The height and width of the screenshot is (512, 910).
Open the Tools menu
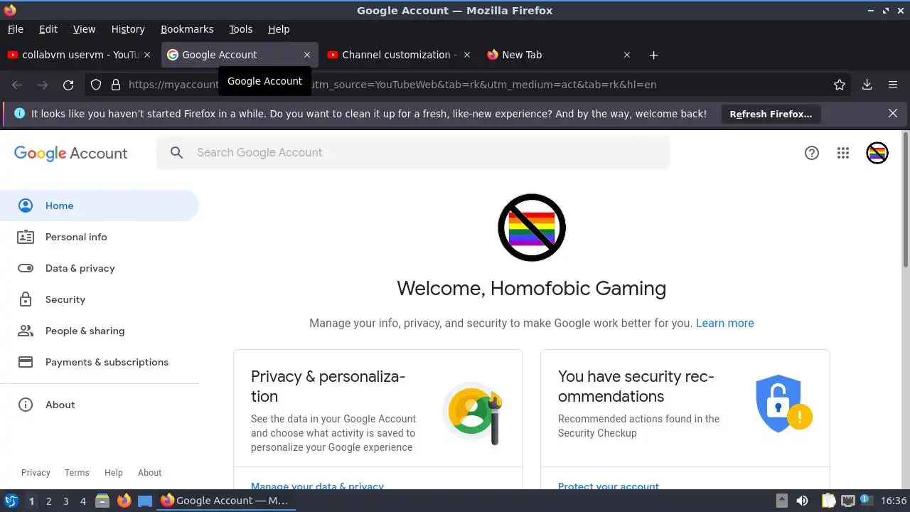coord(240,29)
